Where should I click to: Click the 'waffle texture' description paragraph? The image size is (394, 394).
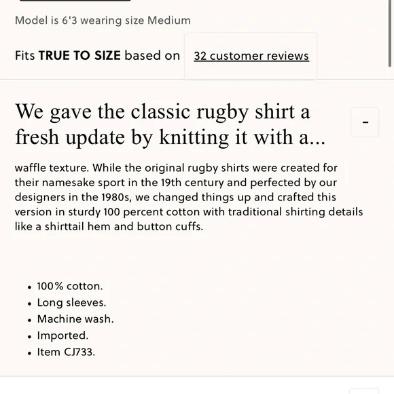189,197
